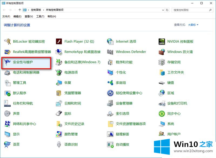
Task: Open Windows 防火墙 icon
Action: tap(162, 52)
